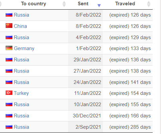Viewport: 161px width, 134px height.
Task: Click the To country column header
Action: pos(33,4)
